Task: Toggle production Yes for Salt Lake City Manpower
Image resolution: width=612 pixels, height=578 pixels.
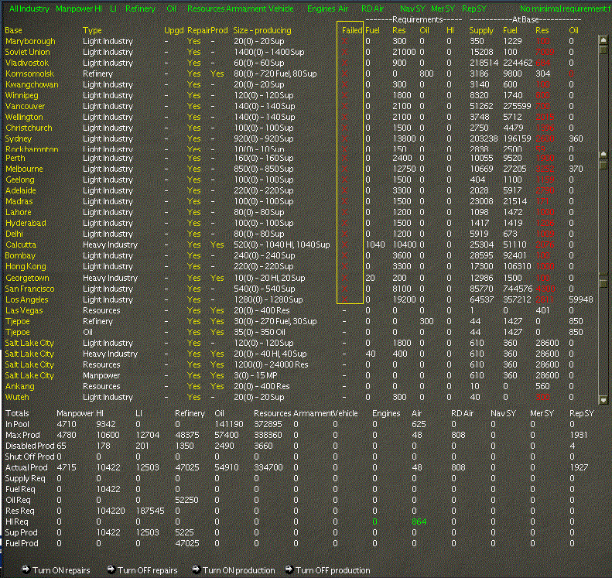Action: [217, 375]
